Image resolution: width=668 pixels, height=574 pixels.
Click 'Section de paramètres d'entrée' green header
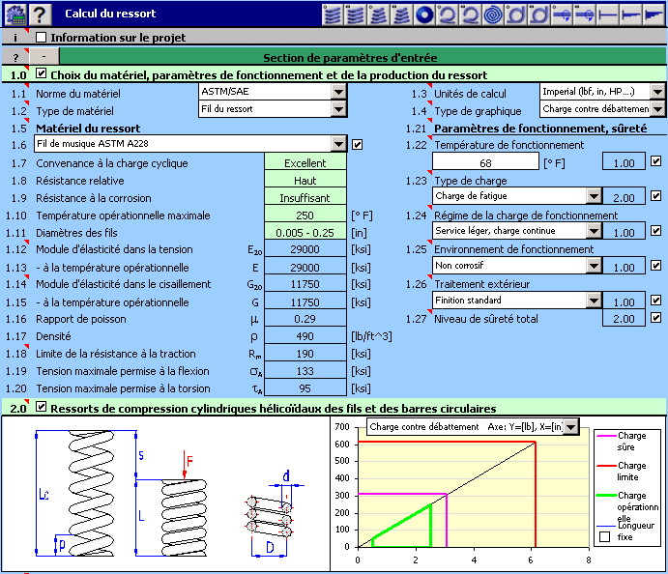click(x=350, y=57)
